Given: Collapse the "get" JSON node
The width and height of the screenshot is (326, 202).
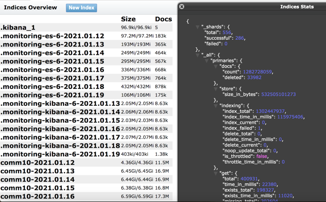Looking at the screenshot, I should point(216,173).
